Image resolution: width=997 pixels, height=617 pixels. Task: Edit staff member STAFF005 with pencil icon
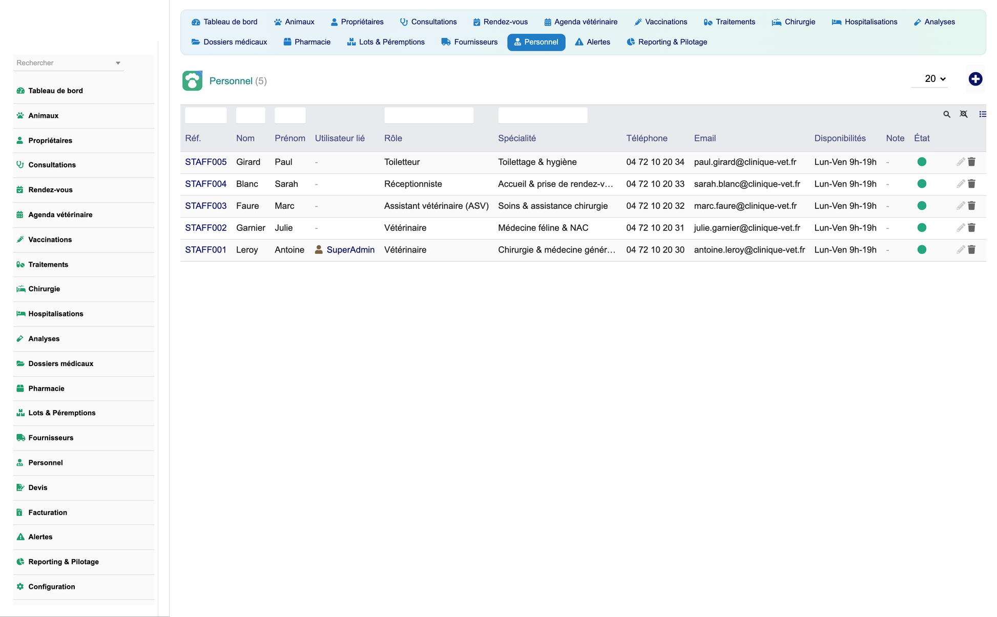coord(961,162)
